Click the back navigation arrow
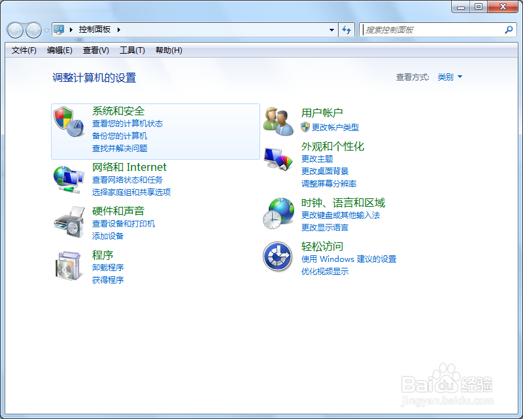This screenshot has height=419, width=523. (14, 30)
